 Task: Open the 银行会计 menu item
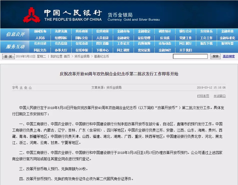(x=185, y=31)
